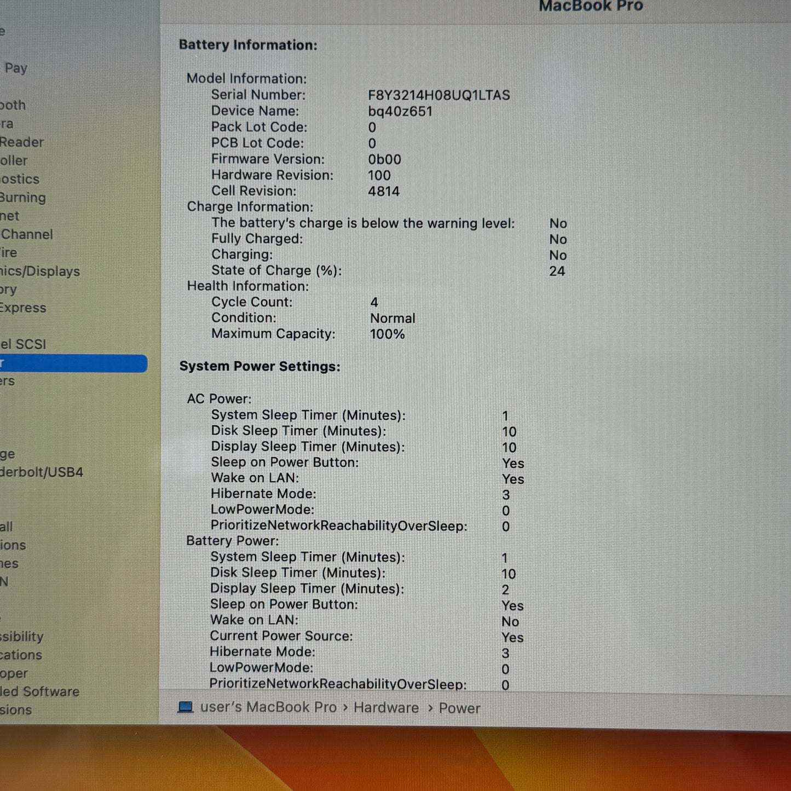Viewport: 791px width, 791px height.
Task: Open the Ethernet sidebar item
Action: tap(10, 216)
